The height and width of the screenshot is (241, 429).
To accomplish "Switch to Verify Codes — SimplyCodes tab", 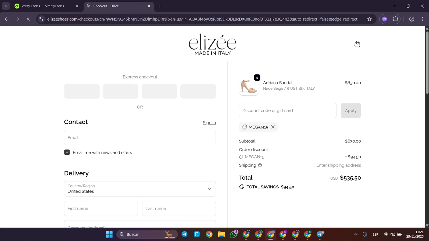I will coord(43,6).
